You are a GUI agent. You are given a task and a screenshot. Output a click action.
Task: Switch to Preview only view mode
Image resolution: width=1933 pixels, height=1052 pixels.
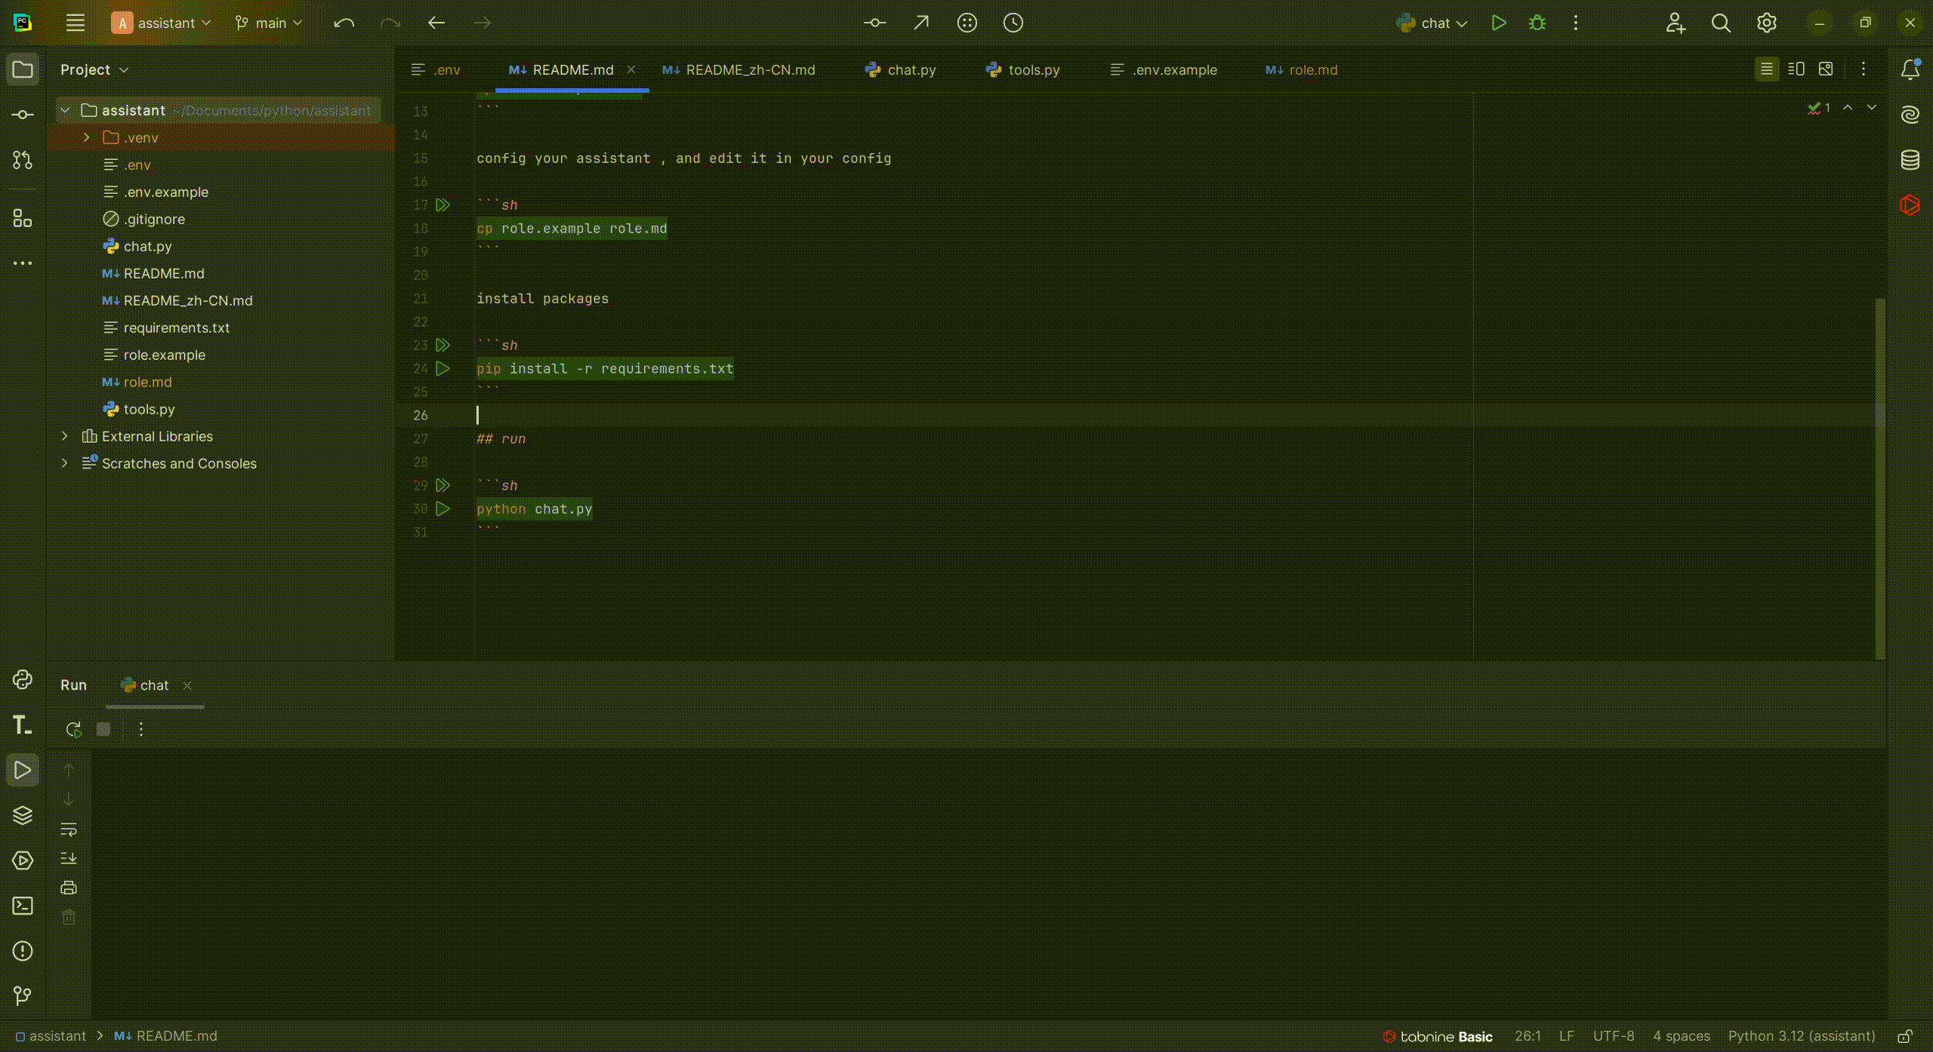1826,69
